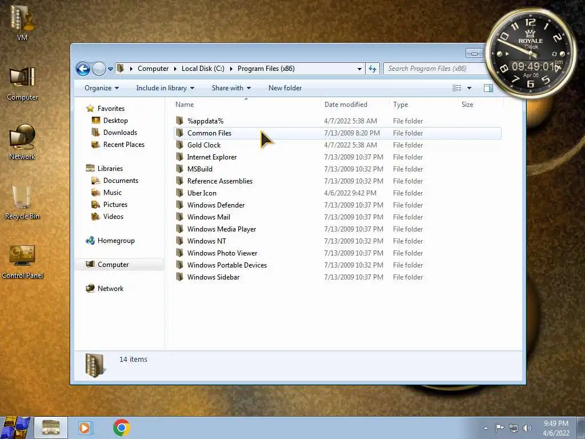Open Recent Places under Favorites
The image size is (585, 439).
[x=124, y=145]
